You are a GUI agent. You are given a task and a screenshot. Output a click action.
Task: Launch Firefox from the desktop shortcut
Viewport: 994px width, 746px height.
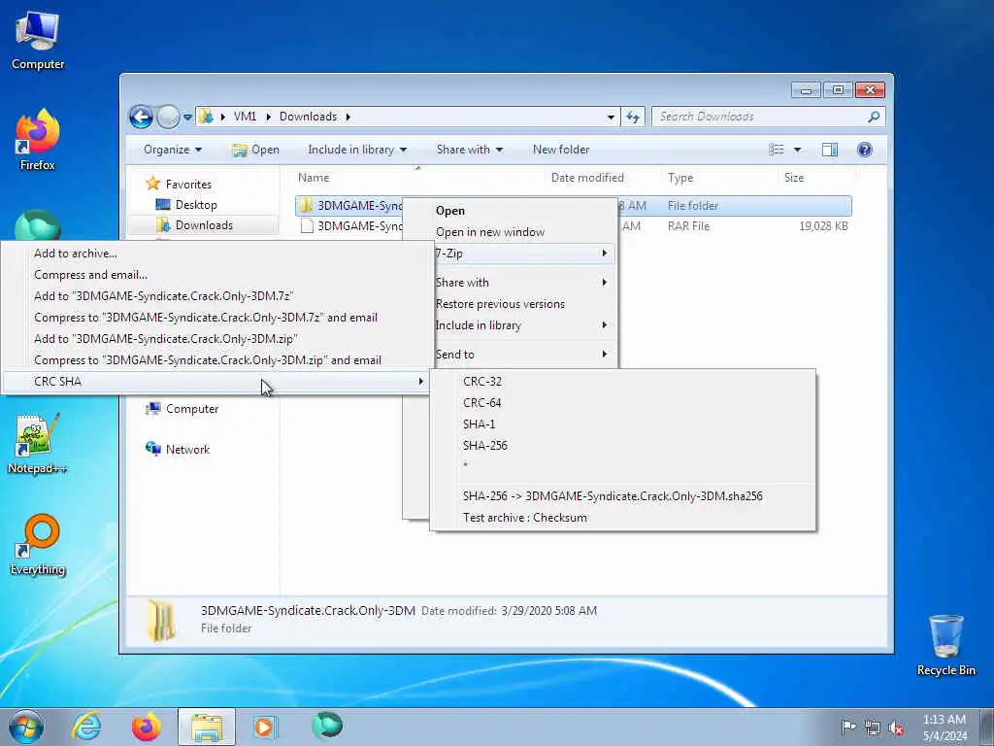click(38, 140)
